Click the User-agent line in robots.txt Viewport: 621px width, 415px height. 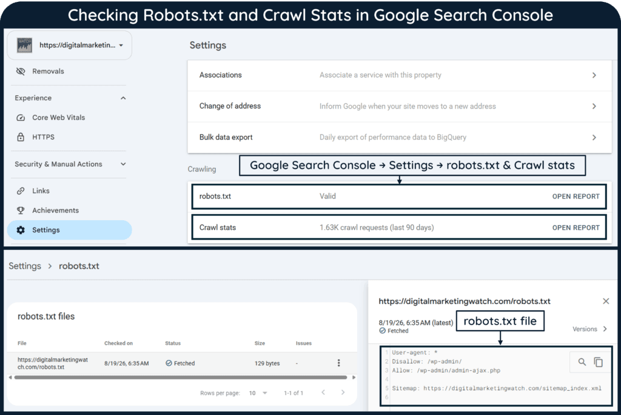(415, 353)
